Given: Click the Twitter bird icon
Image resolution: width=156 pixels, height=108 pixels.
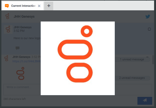Looking at the screenshot, I should click(x=148, y=17).
